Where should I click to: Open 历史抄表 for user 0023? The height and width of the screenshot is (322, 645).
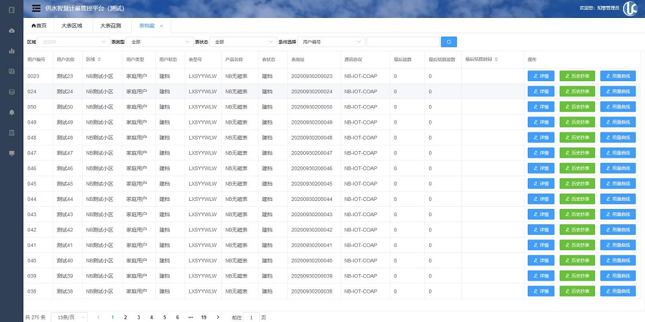(577, 76)
